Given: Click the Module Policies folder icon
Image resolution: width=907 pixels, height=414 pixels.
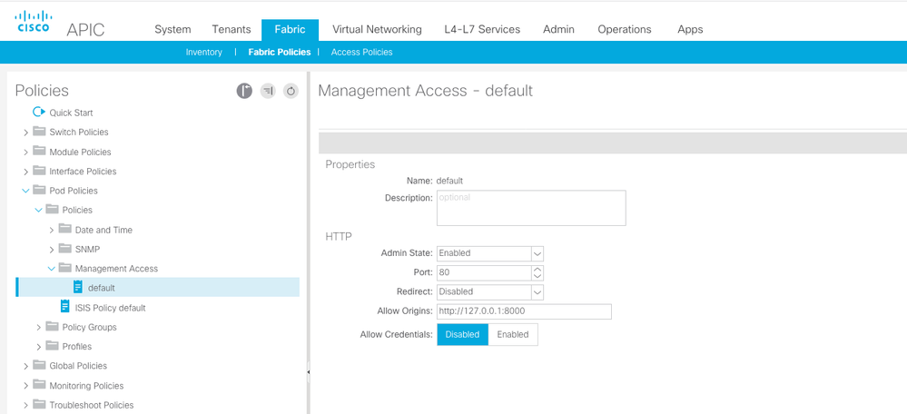Looking at the screenshot, I should [x=39, y=151].
